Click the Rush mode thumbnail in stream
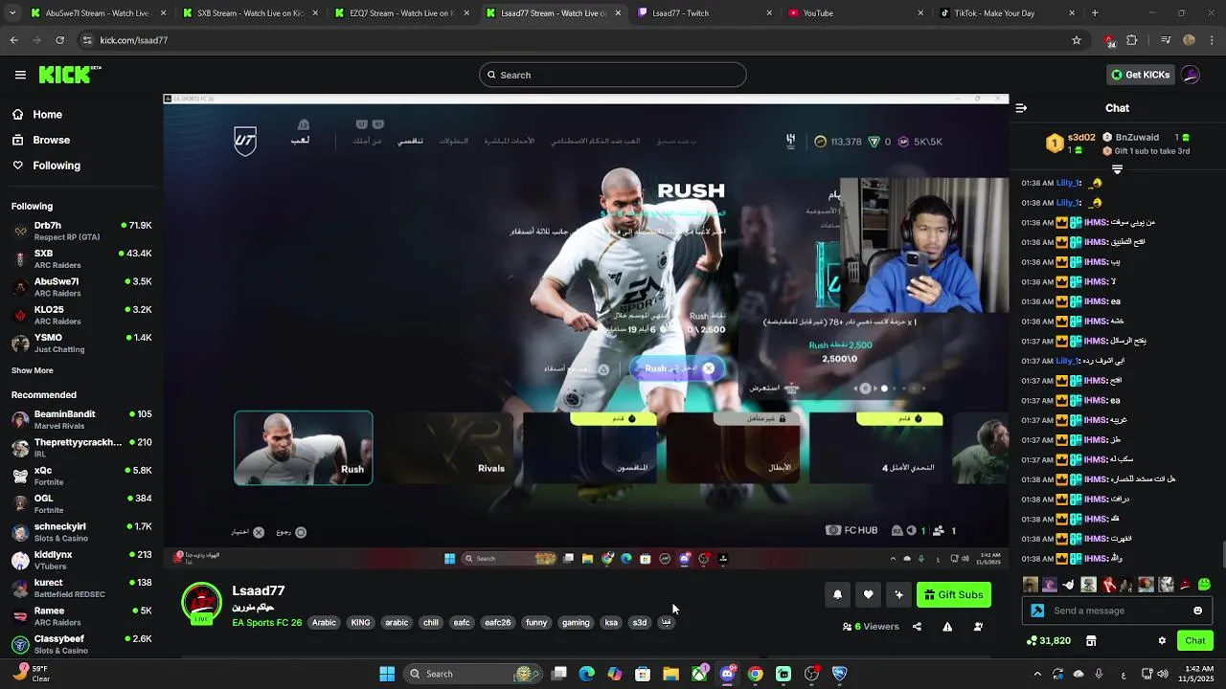 [304, 448]
